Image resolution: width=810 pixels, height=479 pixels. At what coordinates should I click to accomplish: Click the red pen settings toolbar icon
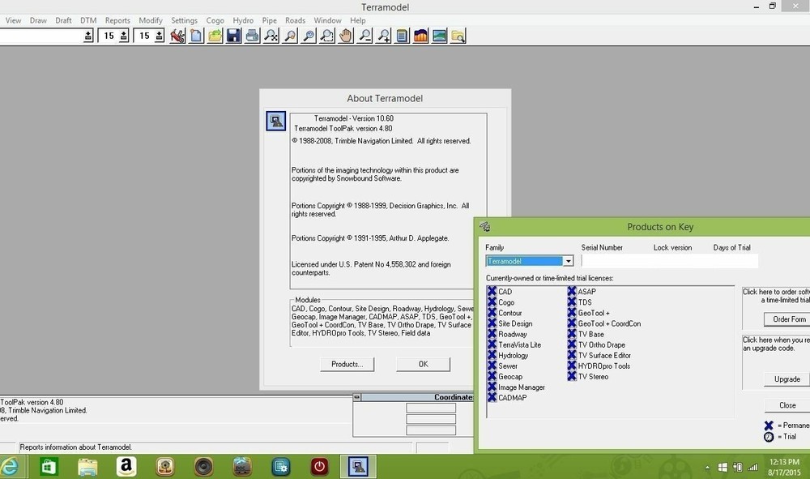point(177,36)
